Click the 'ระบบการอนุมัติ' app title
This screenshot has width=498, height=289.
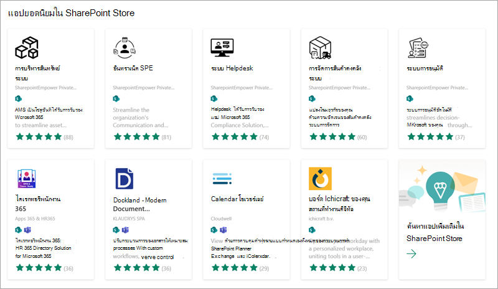click(425, 69)
